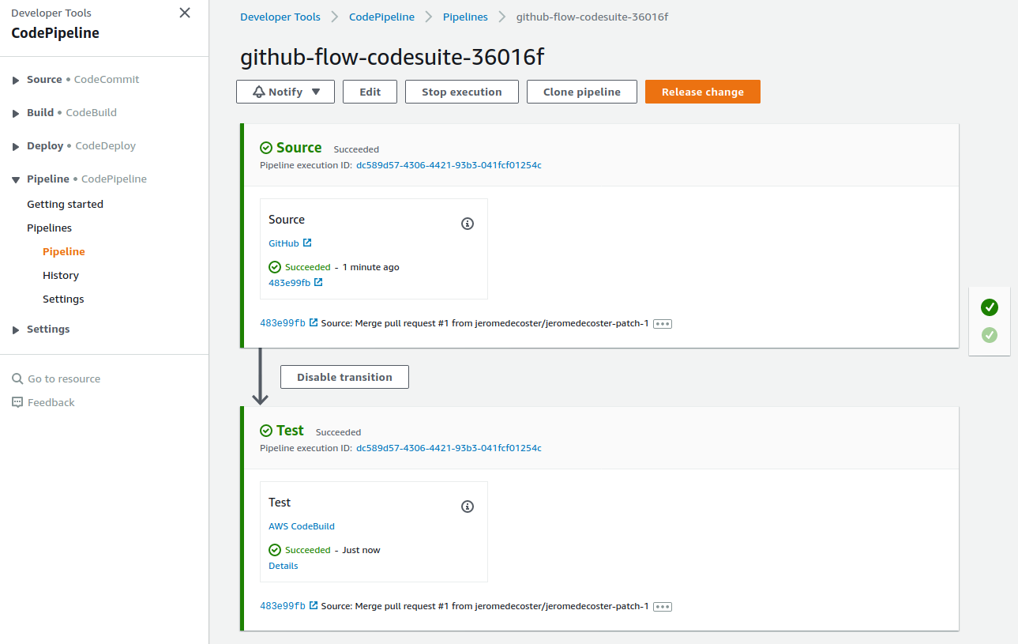Close the Developer Tools sidebar with the X
The height and width of the screenshot is (644, 1018).
click(185, 13)
